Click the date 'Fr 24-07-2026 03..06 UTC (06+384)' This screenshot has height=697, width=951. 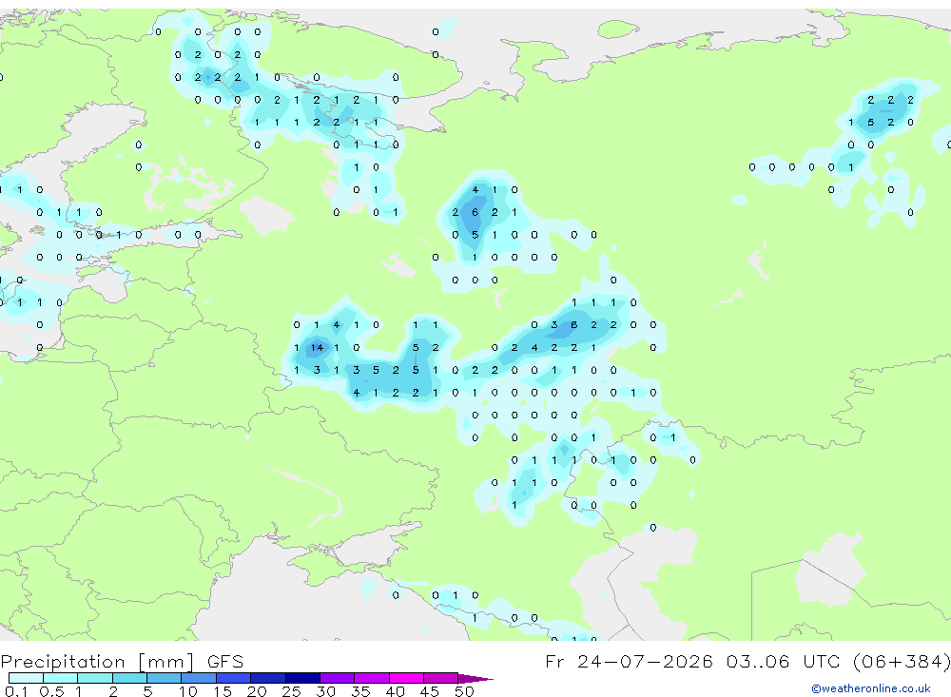point(747,661)
